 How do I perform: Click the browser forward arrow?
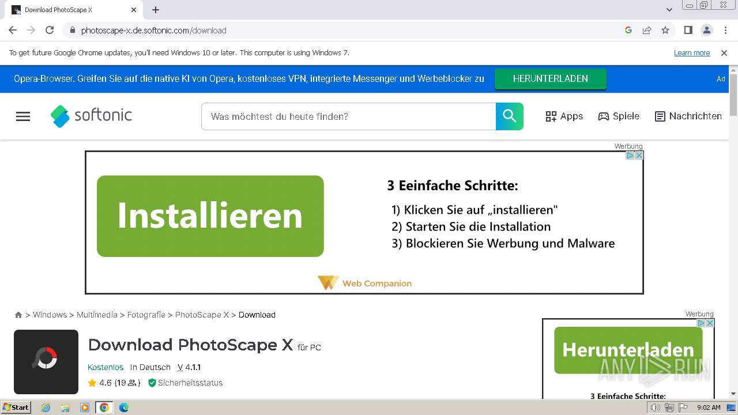31,30
